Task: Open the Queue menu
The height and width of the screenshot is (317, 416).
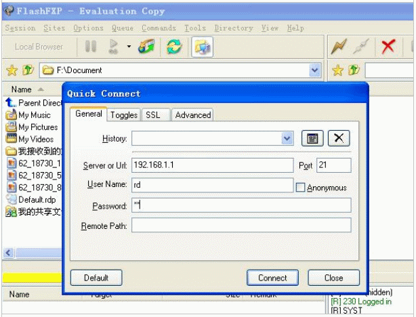Action: point(123,28)
